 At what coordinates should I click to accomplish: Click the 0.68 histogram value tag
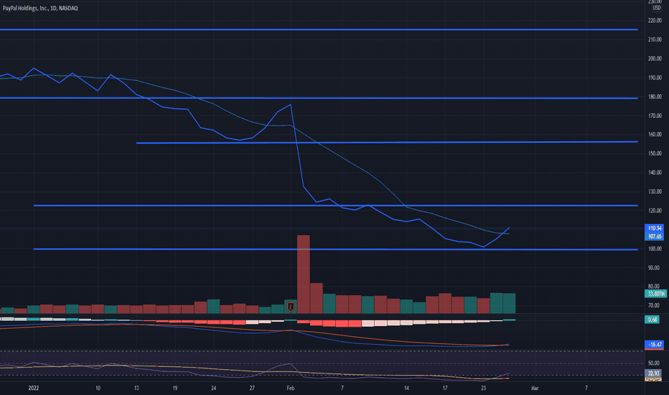coord(652,320)
